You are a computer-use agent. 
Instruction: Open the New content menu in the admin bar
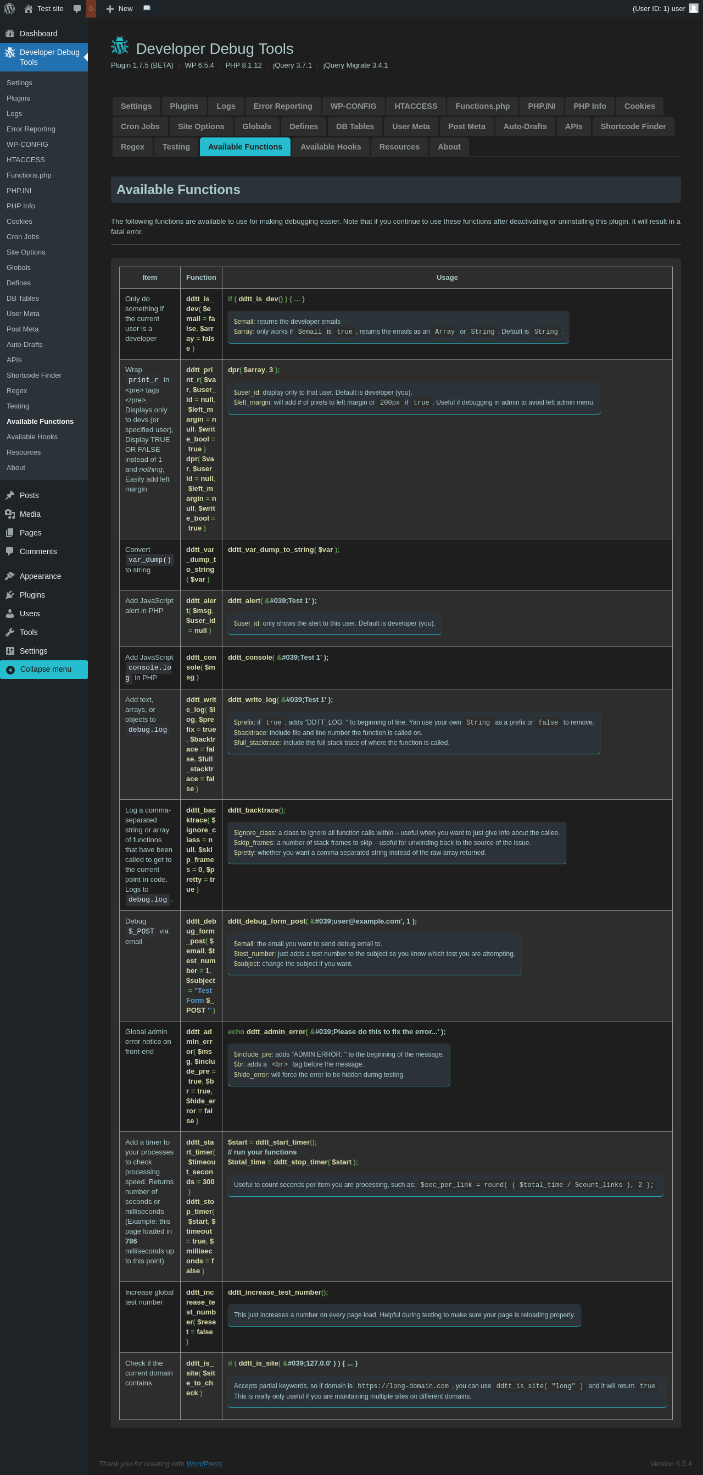point(120,9)
